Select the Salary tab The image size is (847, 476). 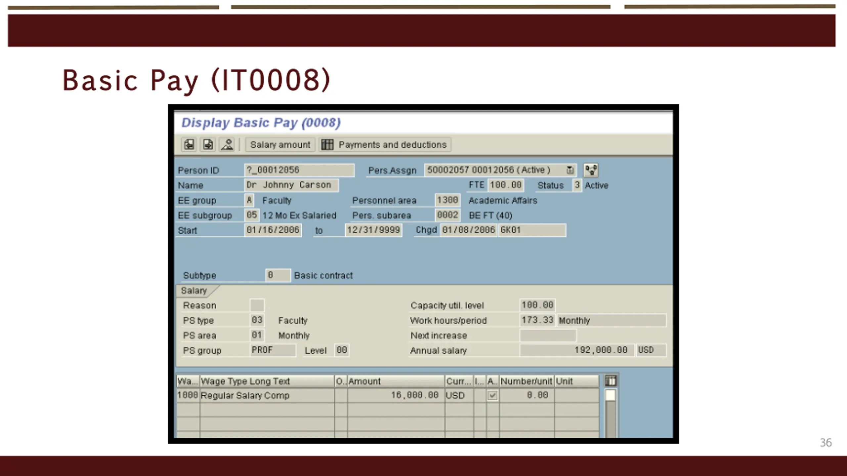pos(194,291)
